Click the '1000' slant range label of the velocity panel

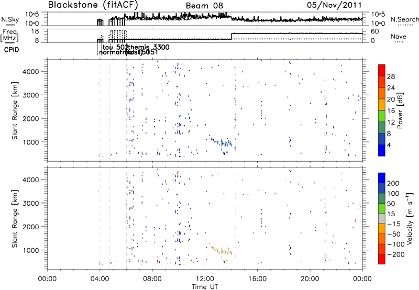tap(30, 250)
